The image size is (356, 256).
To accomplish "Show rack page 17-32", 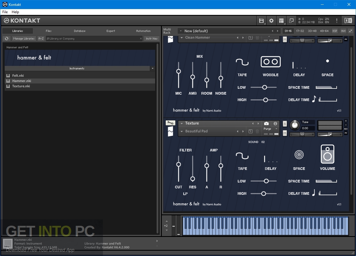I will click(x=300, y=31).
